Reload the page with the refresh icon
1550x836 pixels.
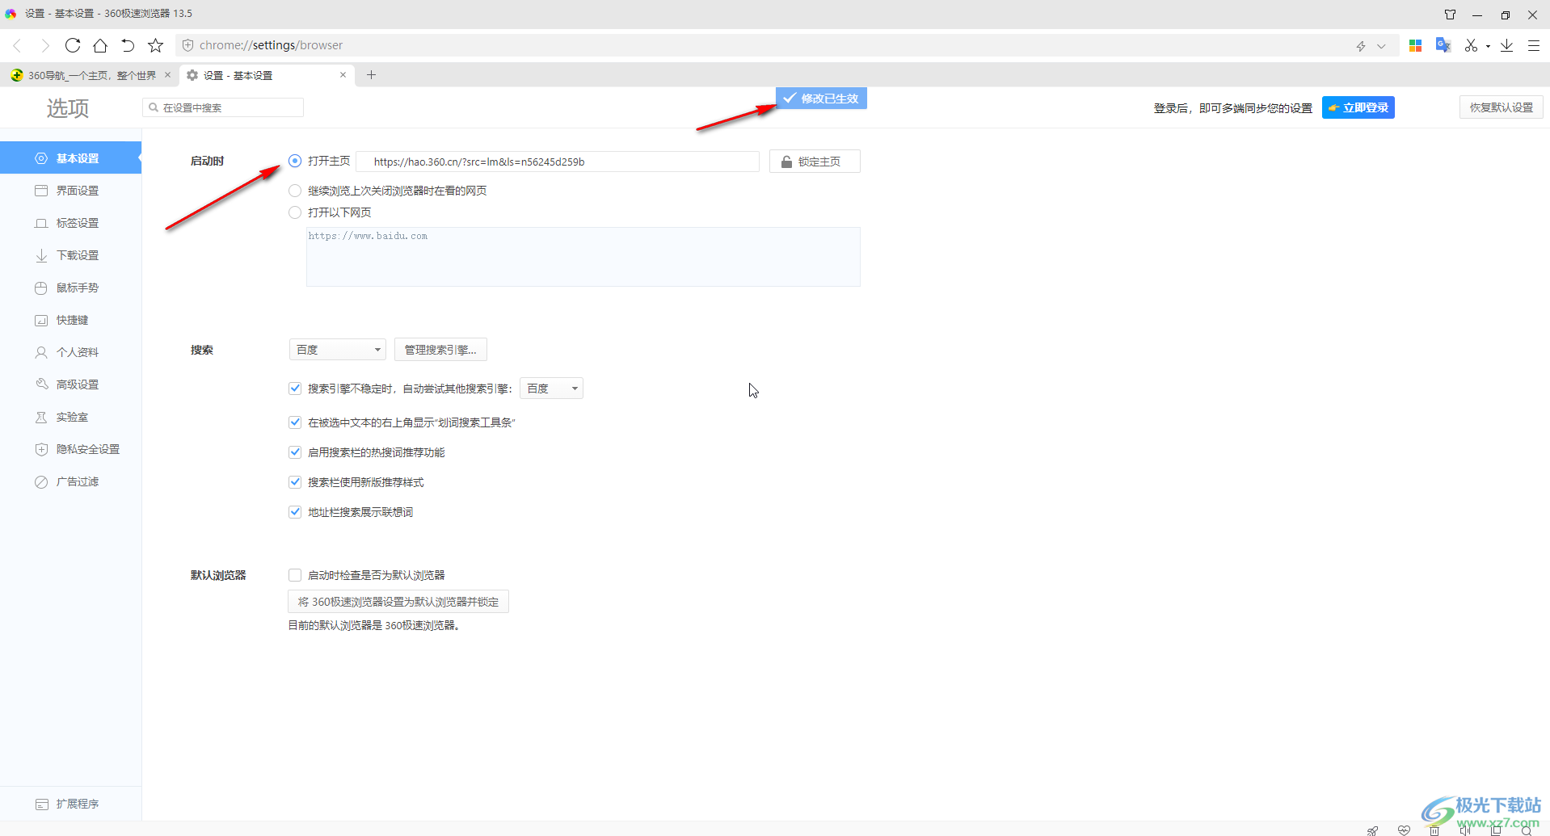(x=73, y=45)
